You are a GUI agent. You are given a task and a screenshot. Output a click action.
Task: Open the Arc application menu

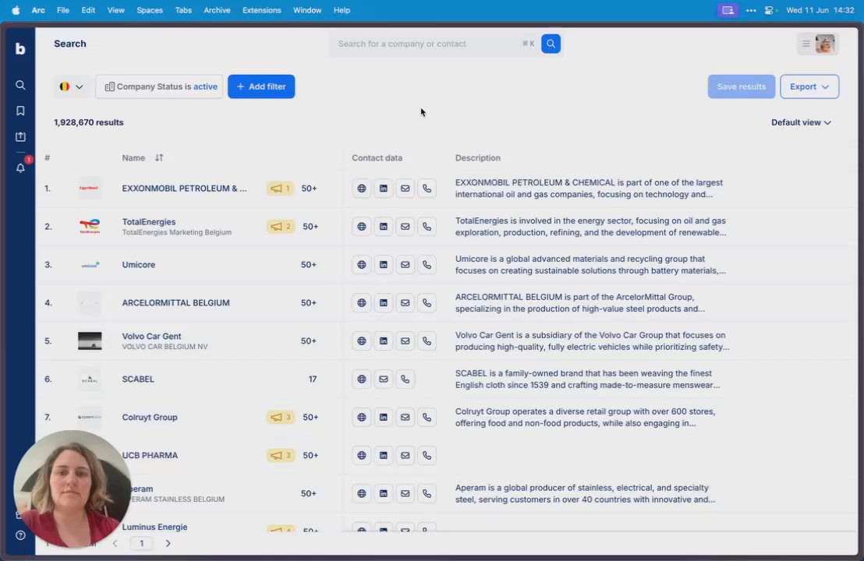click(38, 10)
